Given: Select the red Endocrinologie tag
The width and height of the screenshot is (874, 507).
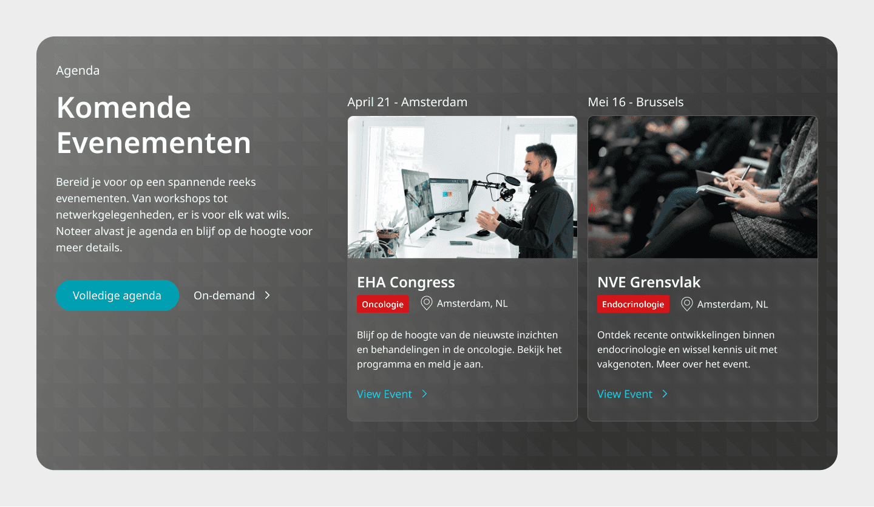Looking at the screenshot, I should [x=634, y=304].
